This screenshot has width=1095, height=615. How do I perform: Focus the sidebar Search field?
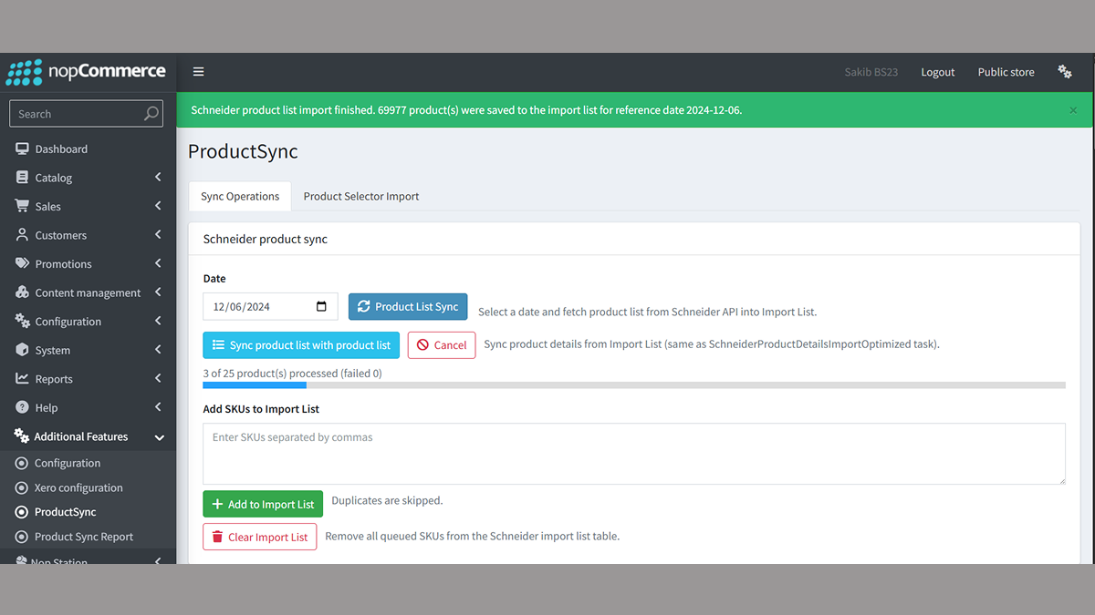tap(86, 114)
